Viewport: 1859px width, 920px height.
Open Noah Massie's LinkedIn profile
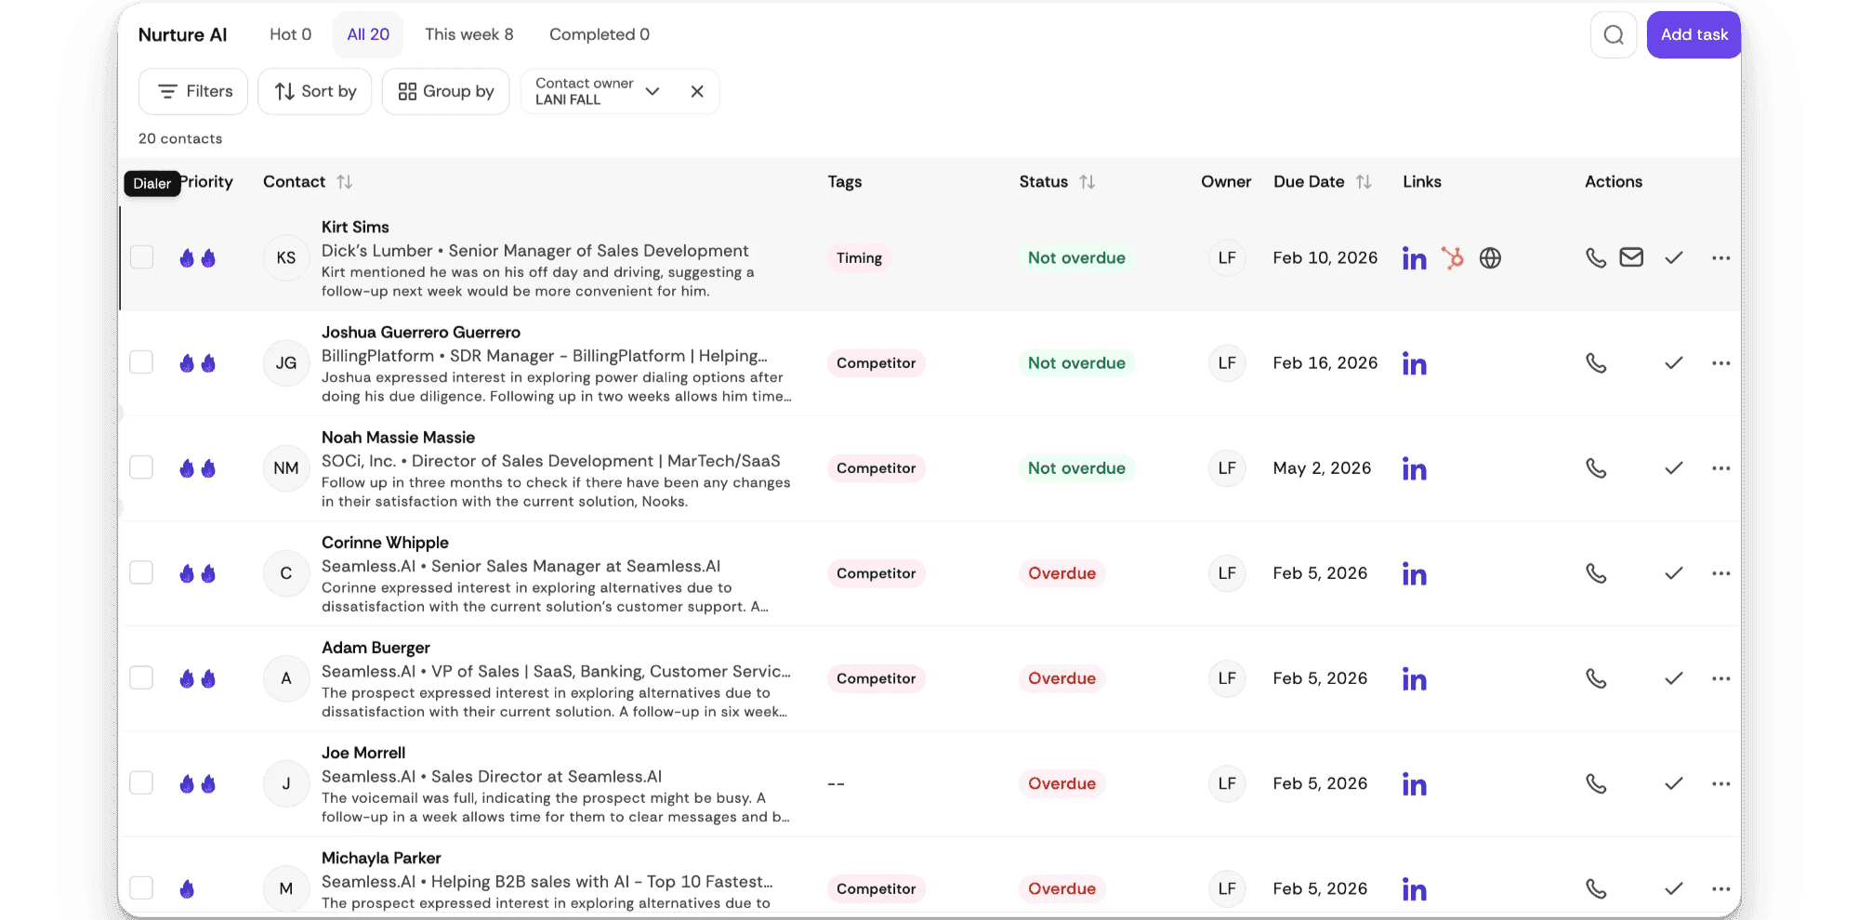coord(1414,468)
